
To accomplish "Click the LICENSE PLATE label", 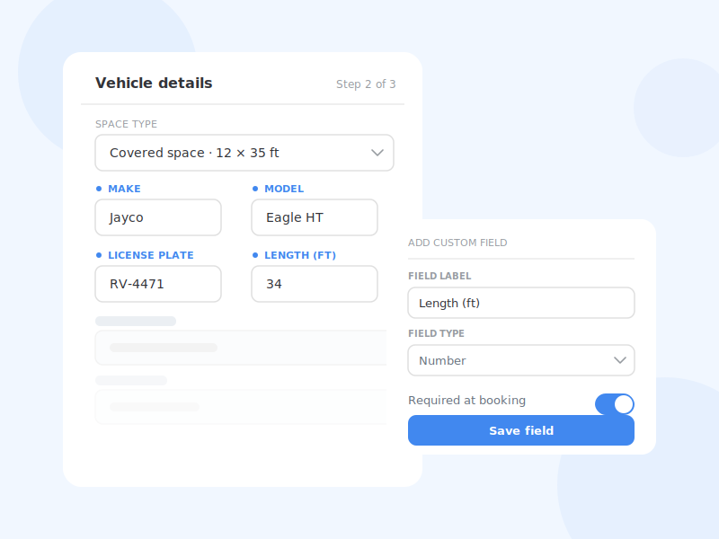I will tap(151, 255).
